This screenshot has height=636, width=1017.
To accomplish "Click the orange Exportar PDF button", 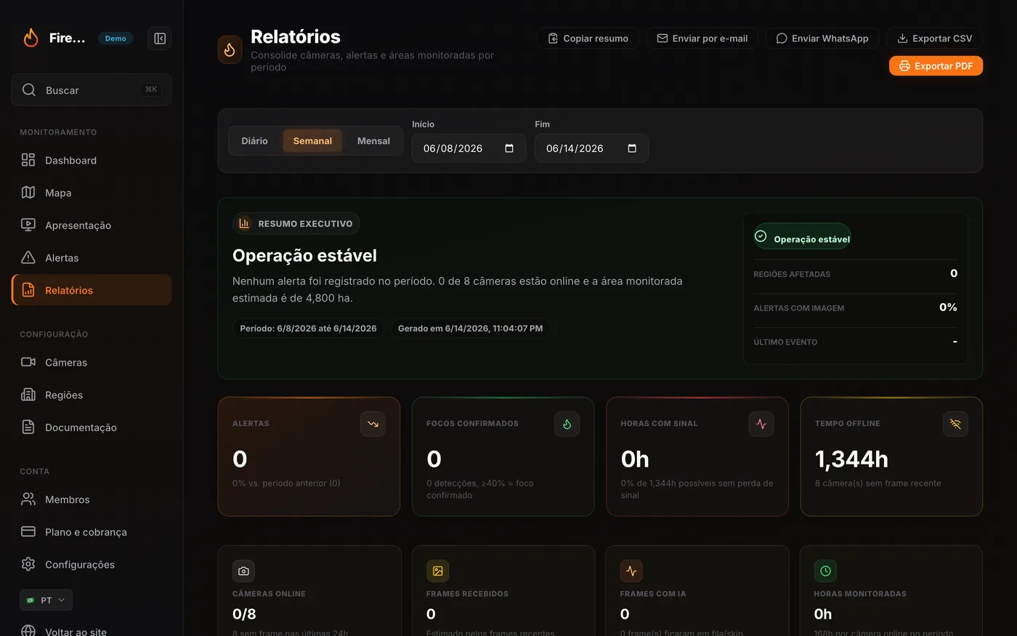I will tap(936, 66).
